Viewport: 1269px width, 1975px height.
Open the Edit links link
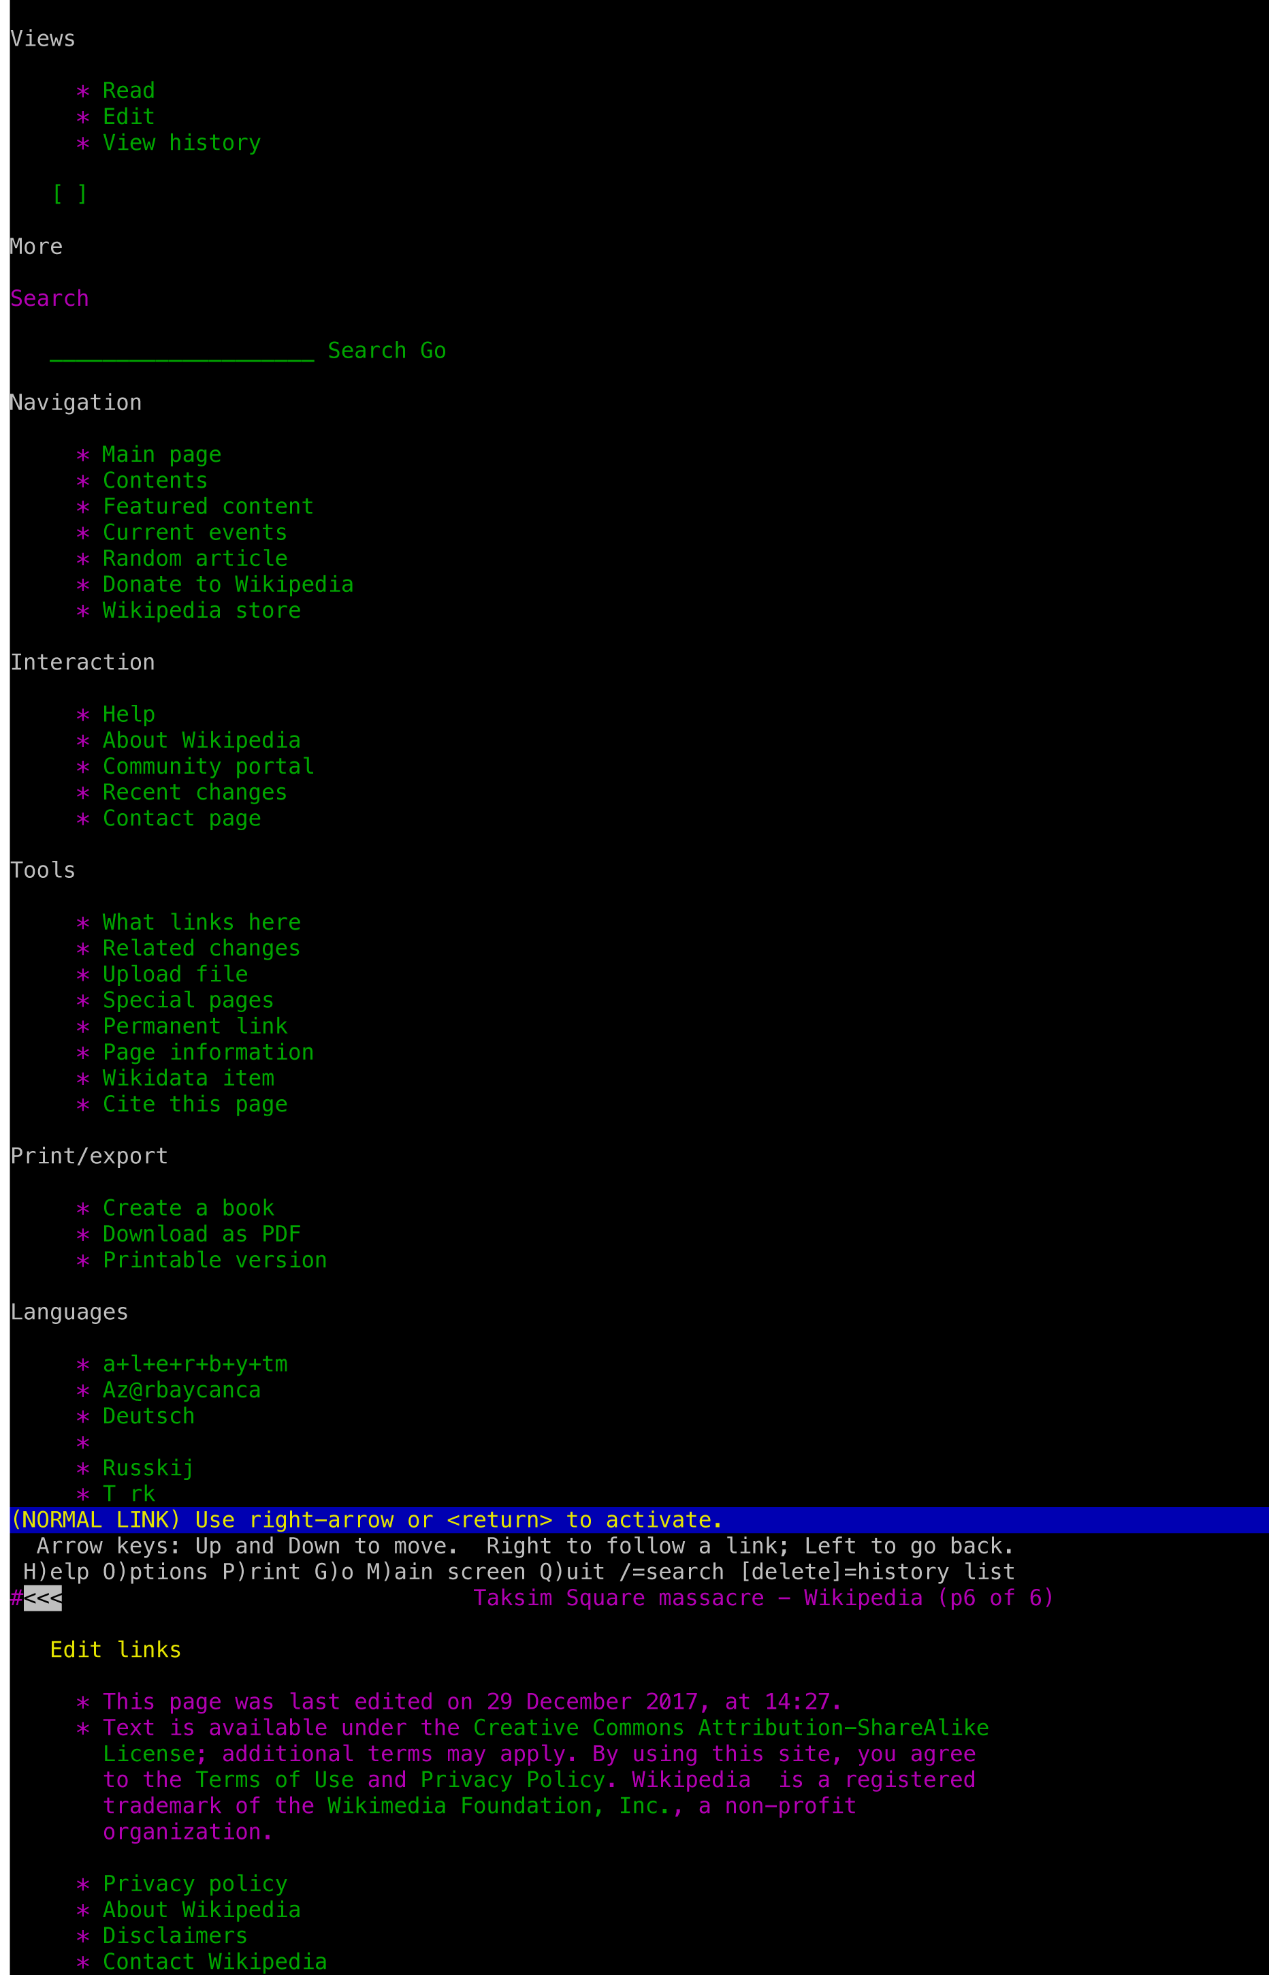pos(115,1649)
